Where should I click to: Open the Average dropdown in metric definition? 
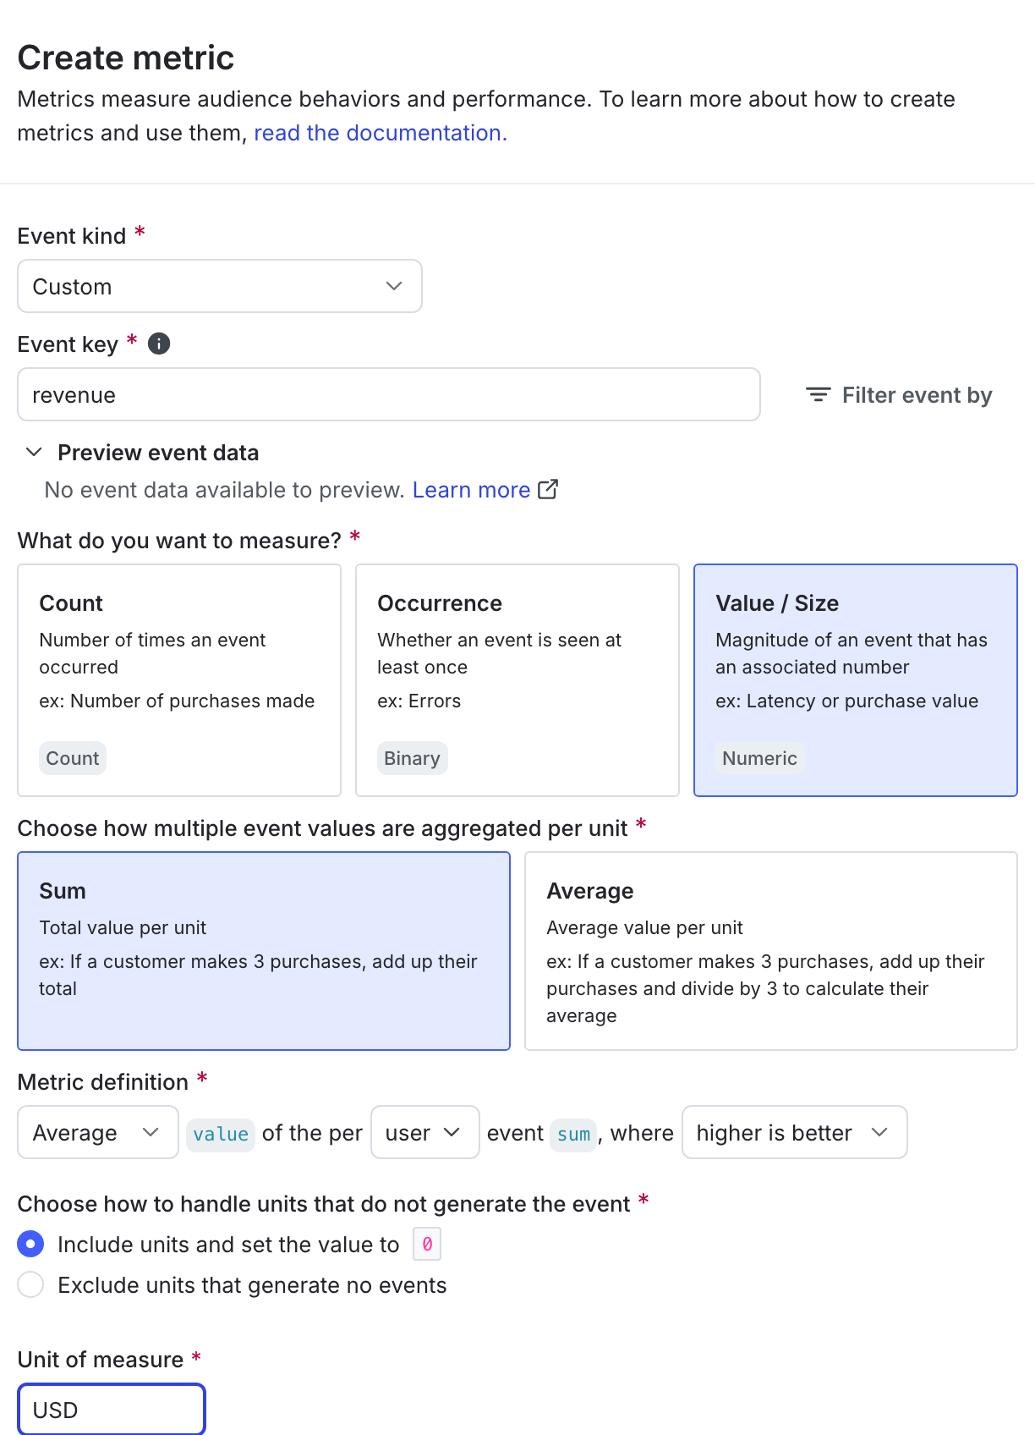97,1132
